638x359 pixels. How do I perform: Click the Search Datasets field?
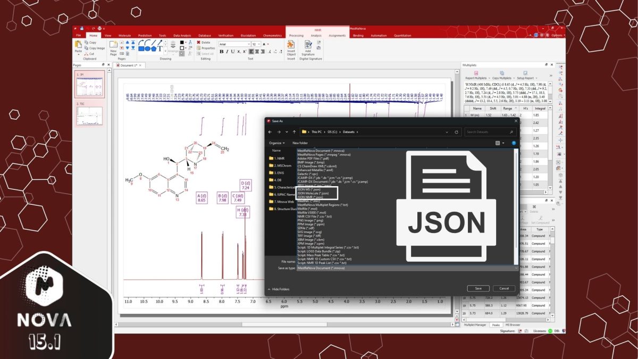[490, 131]
